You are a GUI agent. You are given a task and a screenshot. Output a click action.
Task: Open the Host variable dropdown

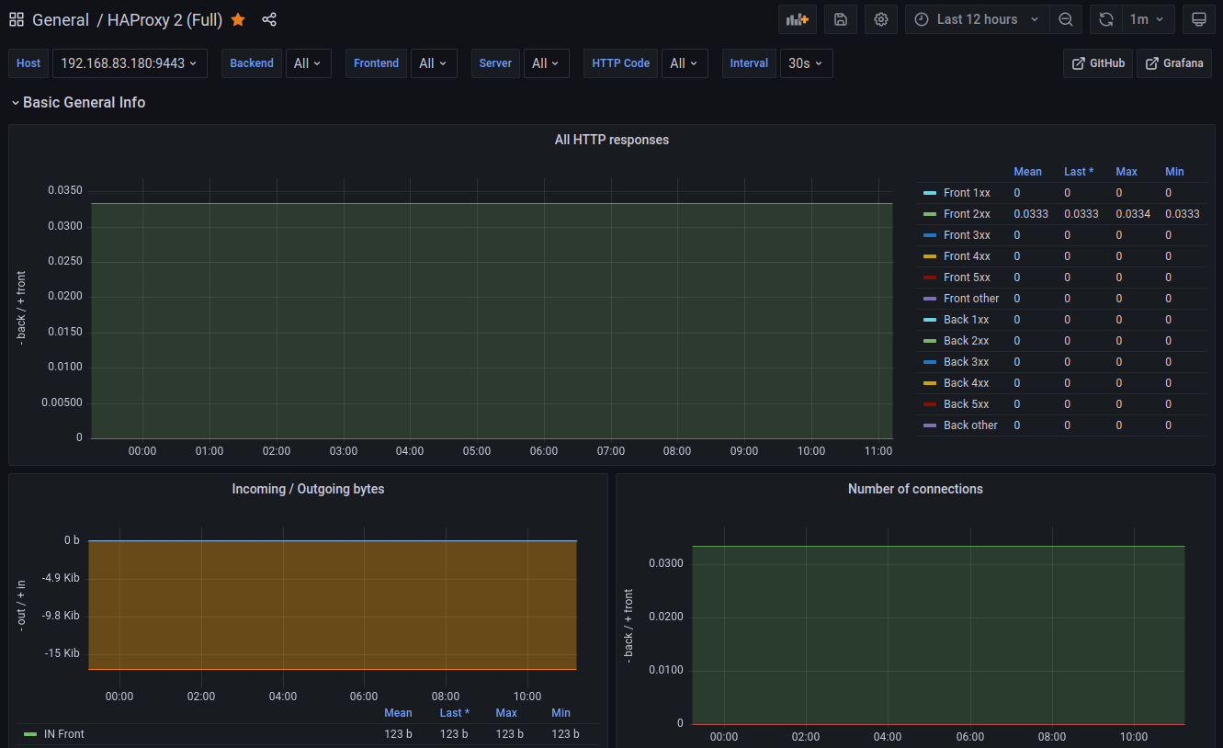click(x=130, y=63)
